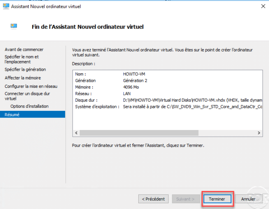Click the Pour créer l'ordinateur virtuel instruction text
The height and width of the screenshot is (209, 269).
138,145
